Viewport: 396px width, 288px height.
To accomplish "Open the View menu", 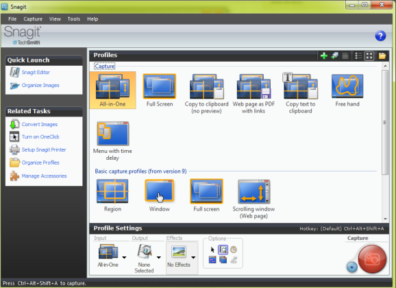I will 55,19.
